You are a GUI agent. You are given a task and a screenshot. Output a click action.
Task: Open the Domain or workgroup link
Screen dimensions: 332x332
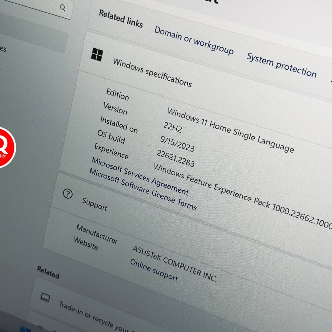pyautogui.click(x=194, y=41)
